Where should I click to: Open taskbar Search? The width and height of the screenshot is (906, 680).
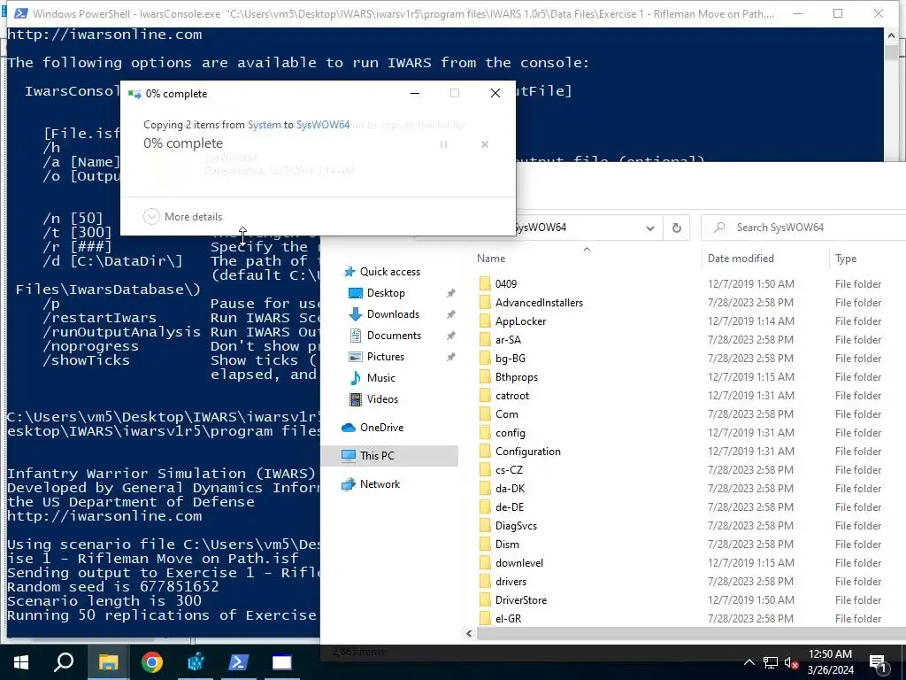(x=64, y=662)
